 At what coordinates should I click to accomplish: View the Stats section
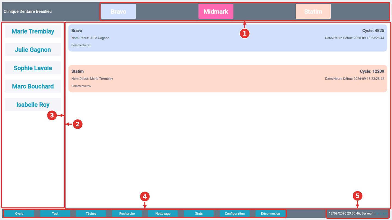click(x=199, y=213)
